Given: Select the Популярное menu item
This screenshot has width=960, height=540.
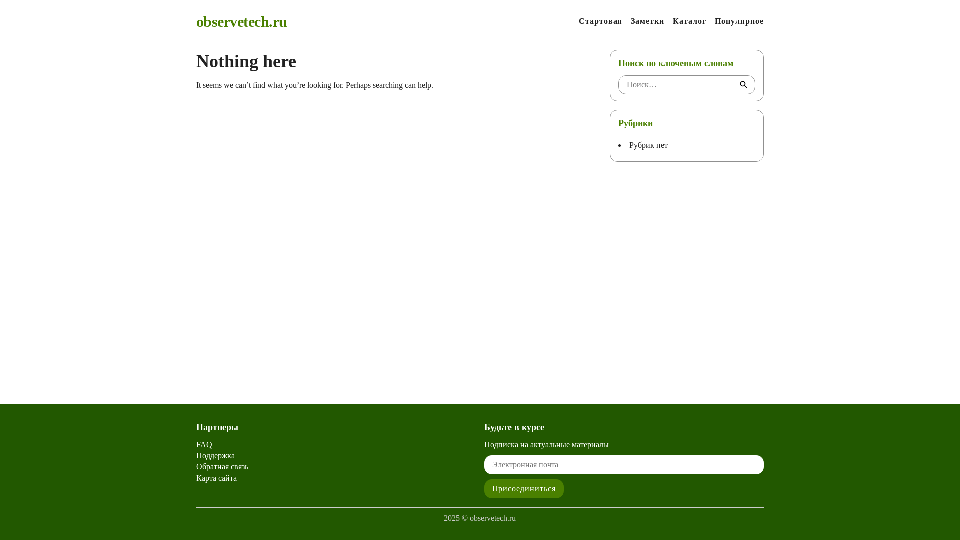Looking at the screenshot, I should [x=739, y=21].
